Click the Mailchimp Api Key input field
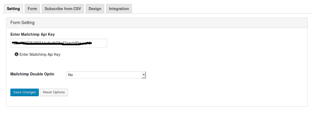Screen dimensions: 312x114 tap(59, 43)
